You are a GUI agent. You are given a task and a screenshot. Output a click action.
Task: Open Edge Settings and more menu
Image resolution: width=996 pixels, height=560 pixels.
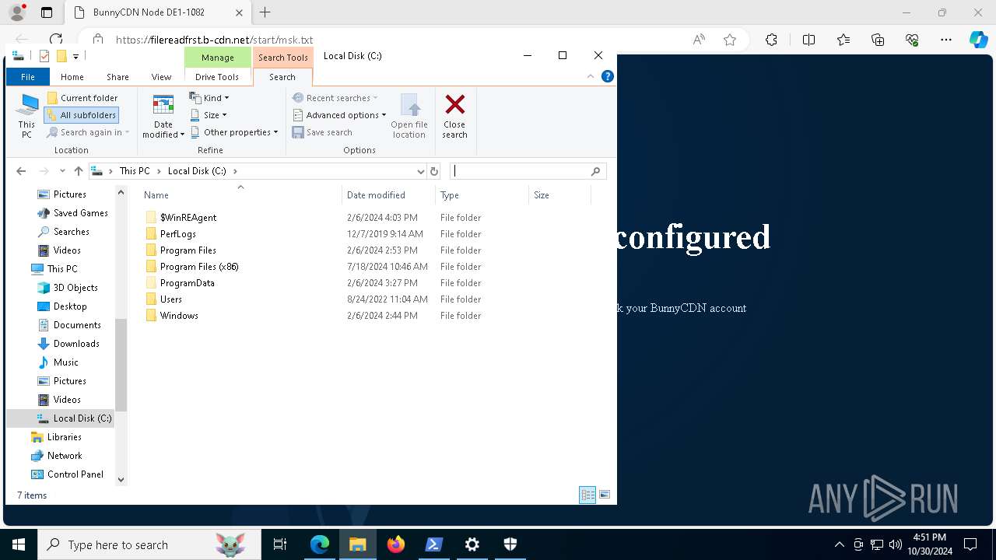(946, 40)
